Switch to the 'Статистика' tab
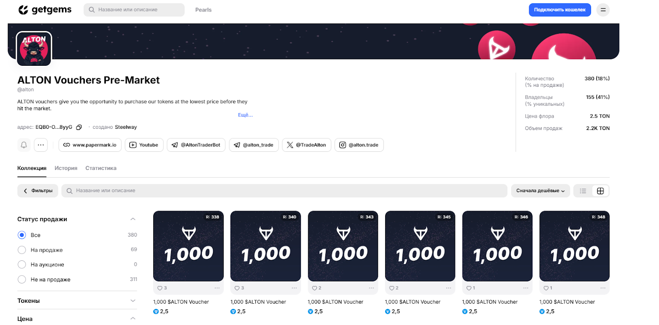The image size is (659, 325). point(101,168)
